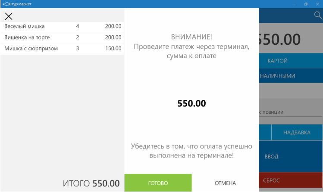Confirm payment with green ГОТОВО button
323x192 pixels.
158,183
